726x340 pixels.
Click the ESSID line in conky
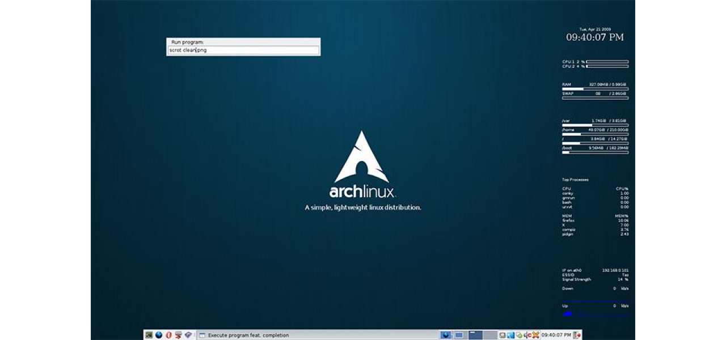pos(595,275)
